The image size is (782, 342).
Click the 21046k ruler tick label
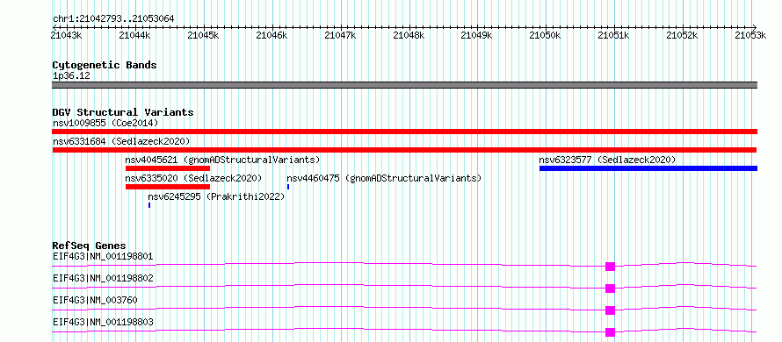pos(272,35)
